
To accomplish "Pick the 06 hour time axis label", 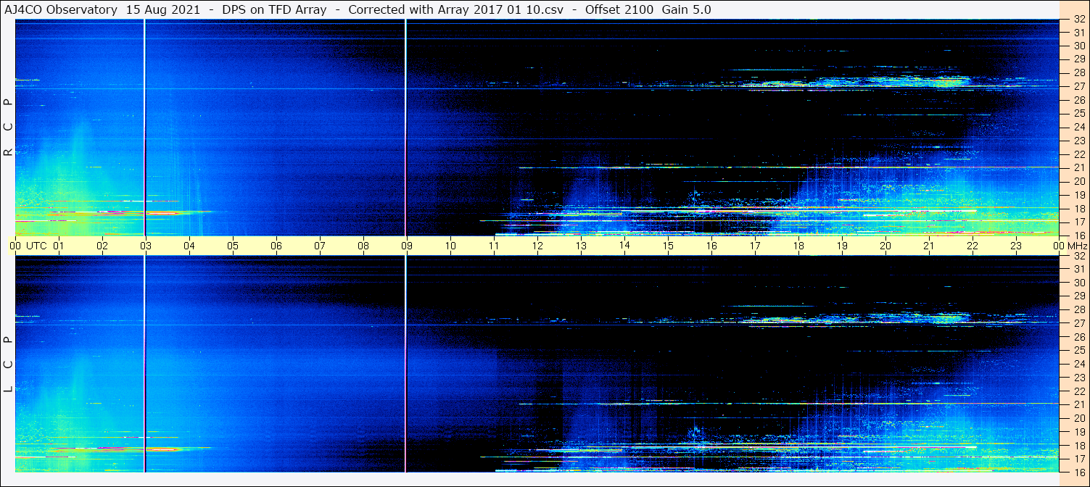I will click(276, 246).
